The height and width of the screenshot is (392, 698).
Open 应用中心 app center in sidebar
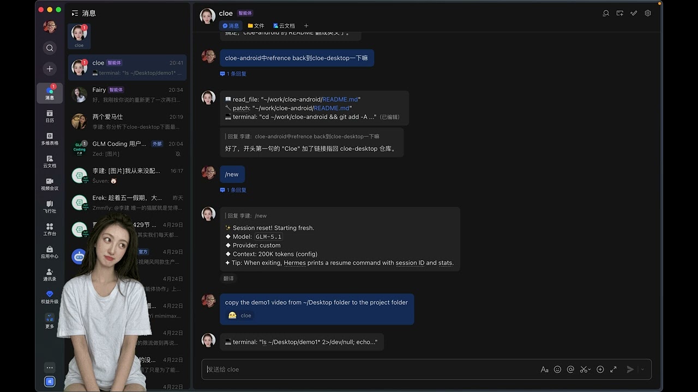coord(50,252)
